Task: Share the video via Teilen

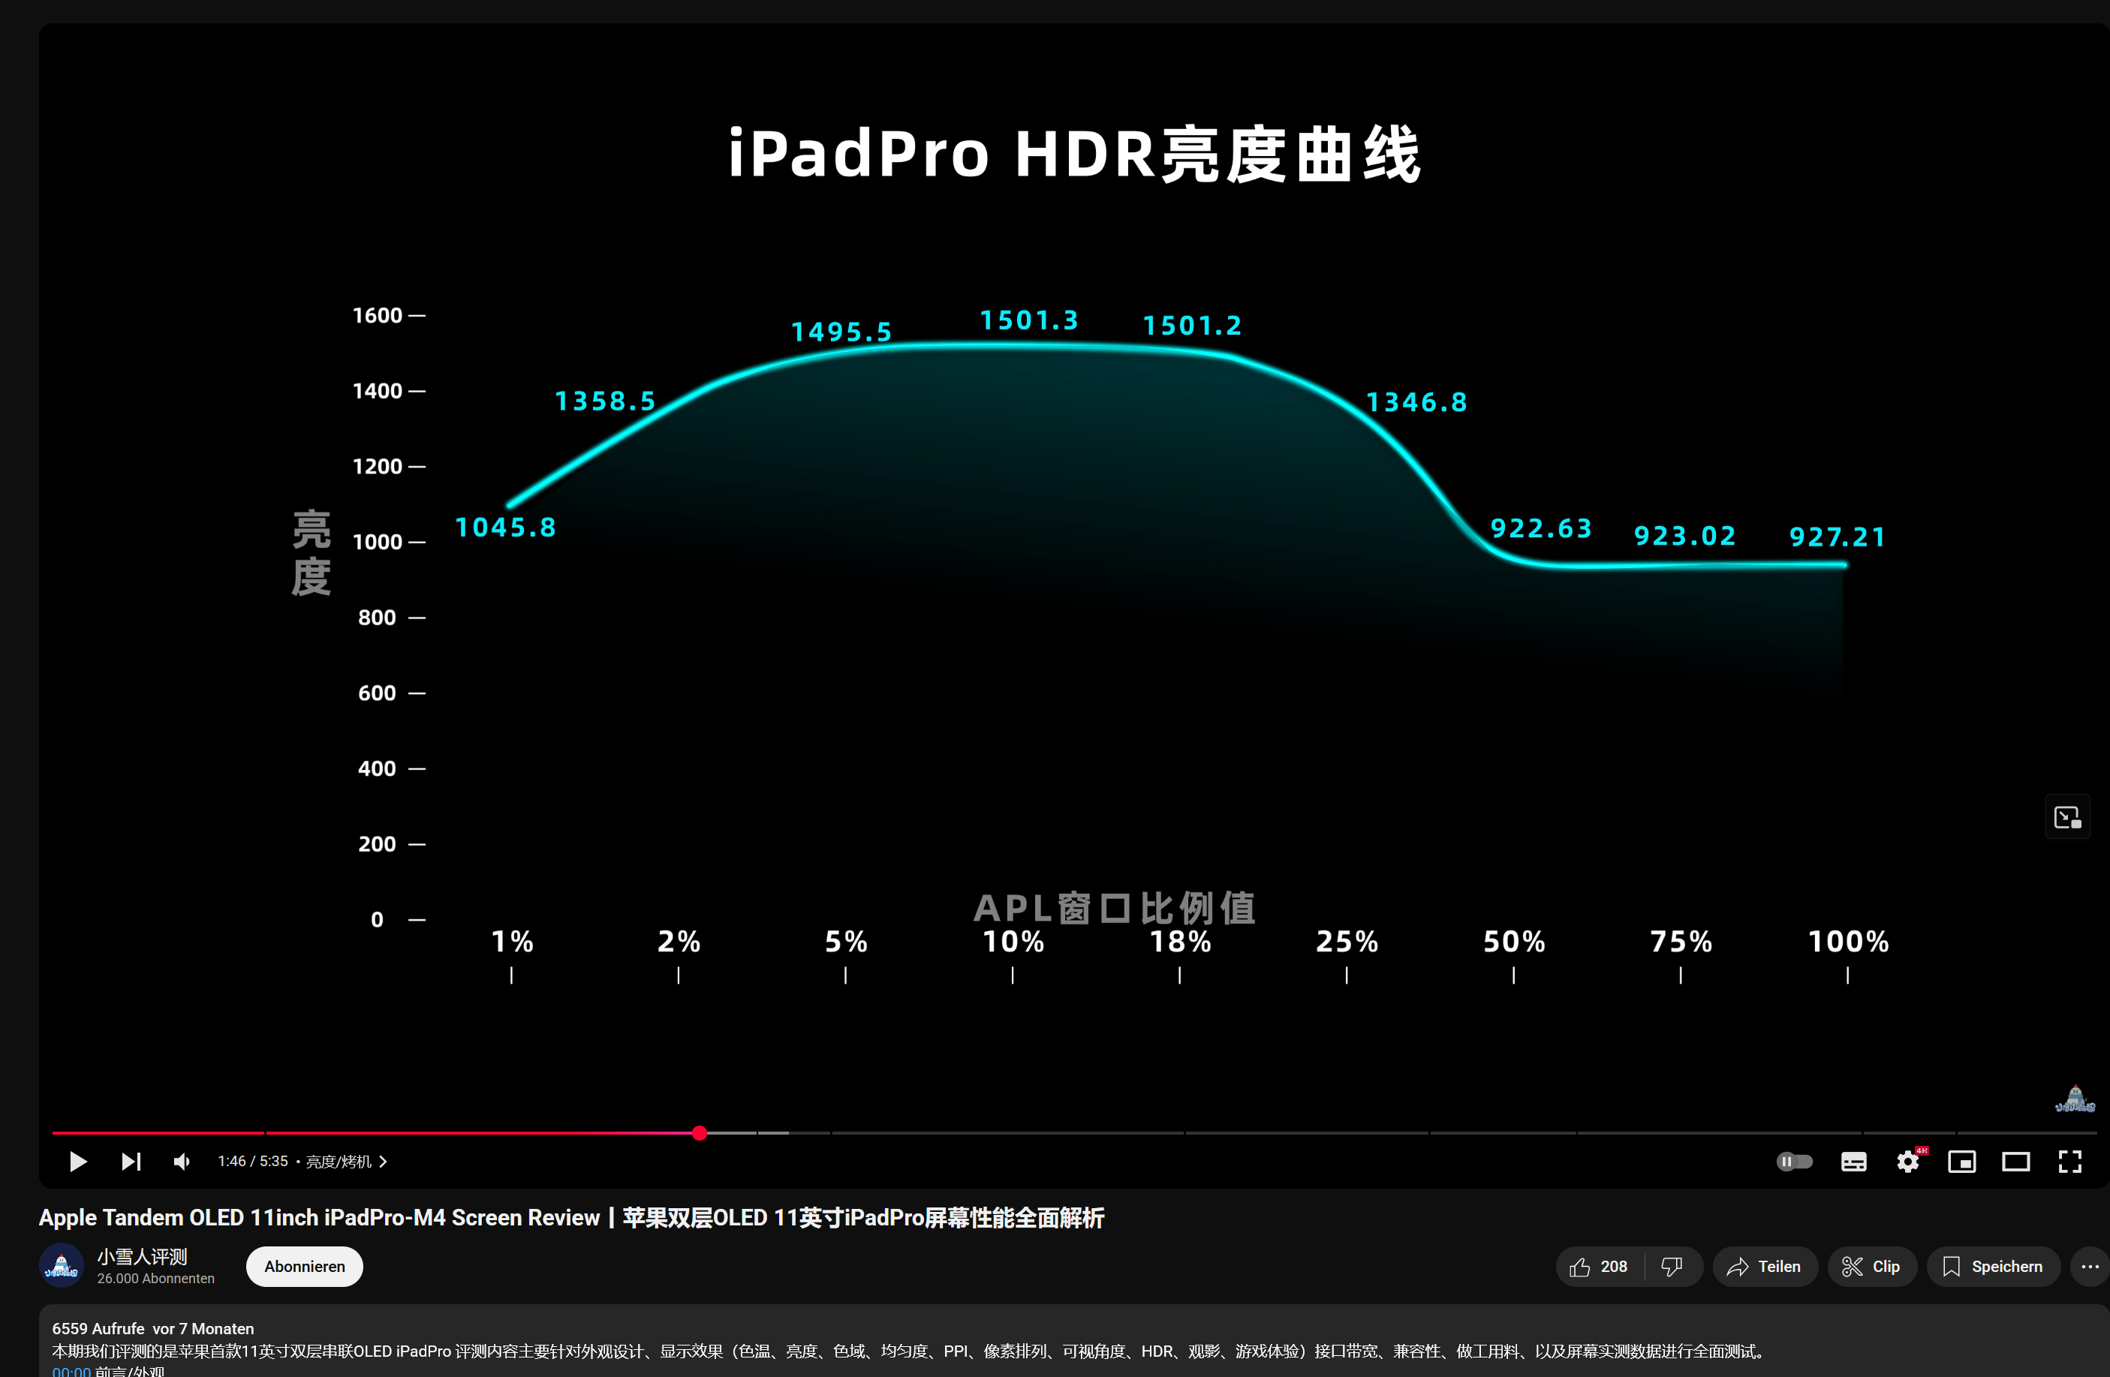Action: tap(1765, 1266)
